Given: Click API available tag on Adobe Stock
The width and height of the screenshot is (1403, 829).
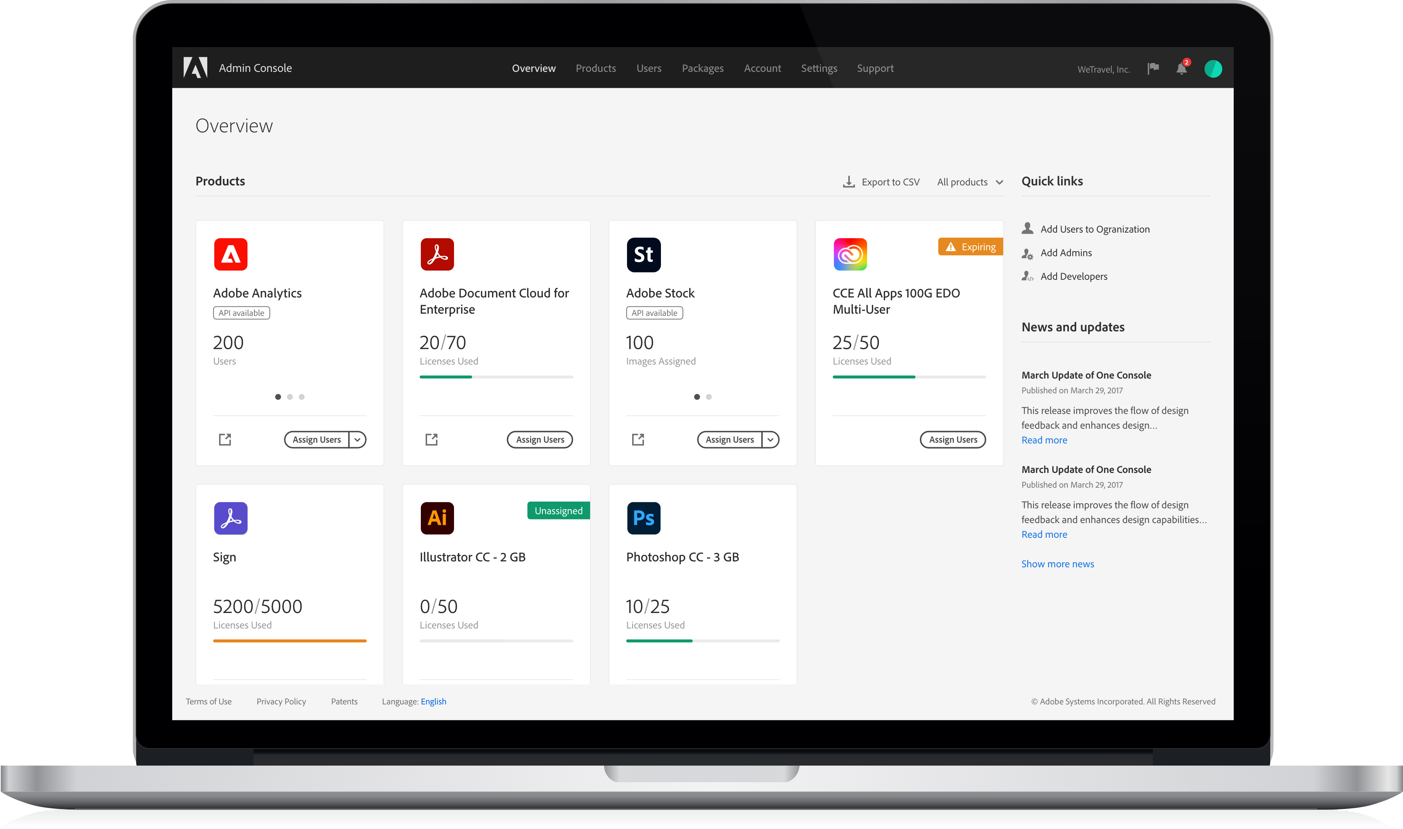Looking at the screenshot, I should tap(655, 313).
